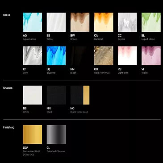This screenshot has width=163, height=163.
Task: Choose the Light pink RS glass swatch
Action: (127, 56)
